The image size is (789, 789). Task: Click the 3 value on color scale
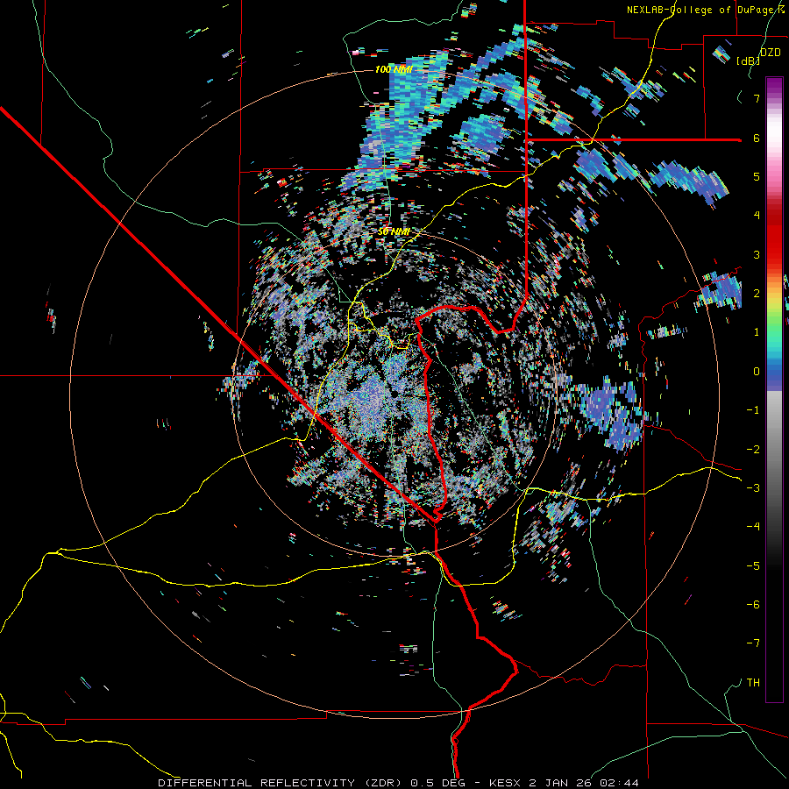(x=757, y=254)
